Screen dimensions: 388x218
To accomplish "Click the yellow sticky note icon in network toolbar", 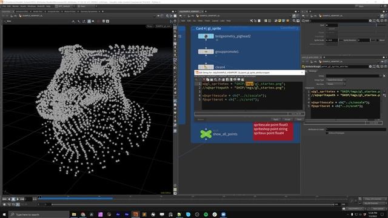I will pos(280,21).
